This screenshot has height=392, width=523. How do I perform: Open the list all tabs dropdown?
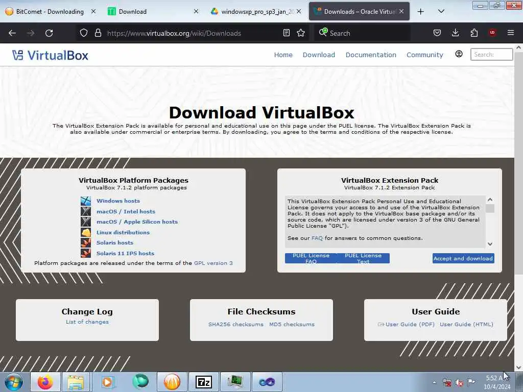tap(441, 11)
